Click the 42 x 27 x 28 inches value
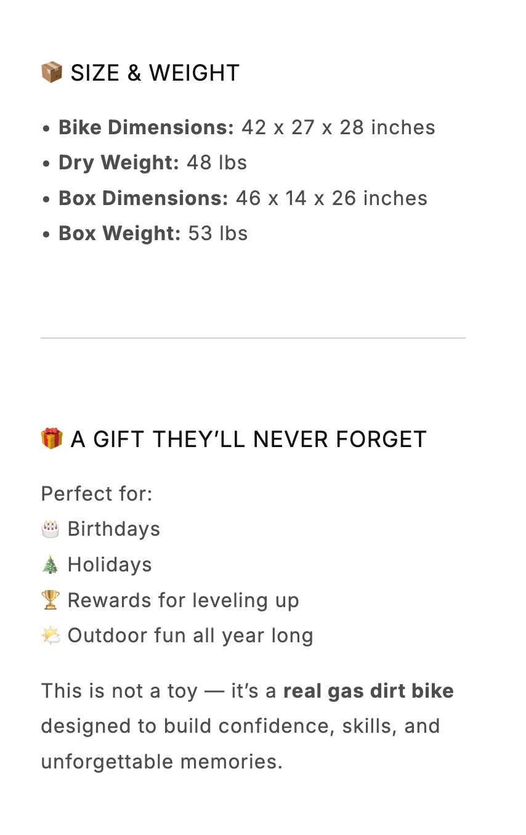The image size is (526, 835). click(338, 127)
